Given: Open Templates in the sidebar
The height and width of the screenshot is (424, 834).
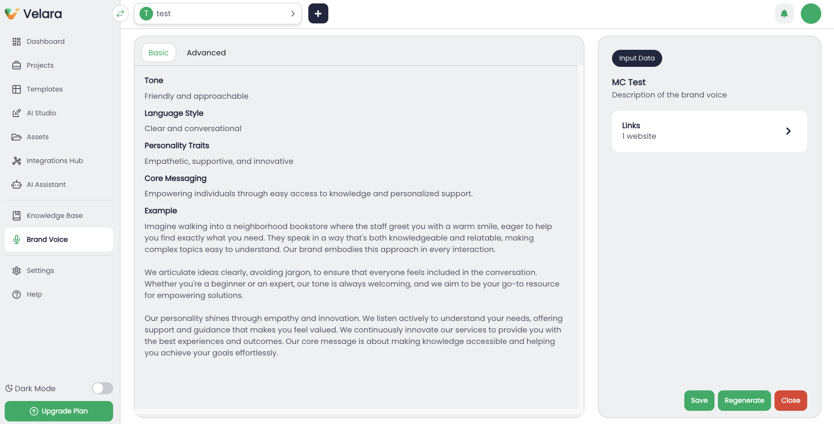Looking at the screenshot, I should coord(45,89).
